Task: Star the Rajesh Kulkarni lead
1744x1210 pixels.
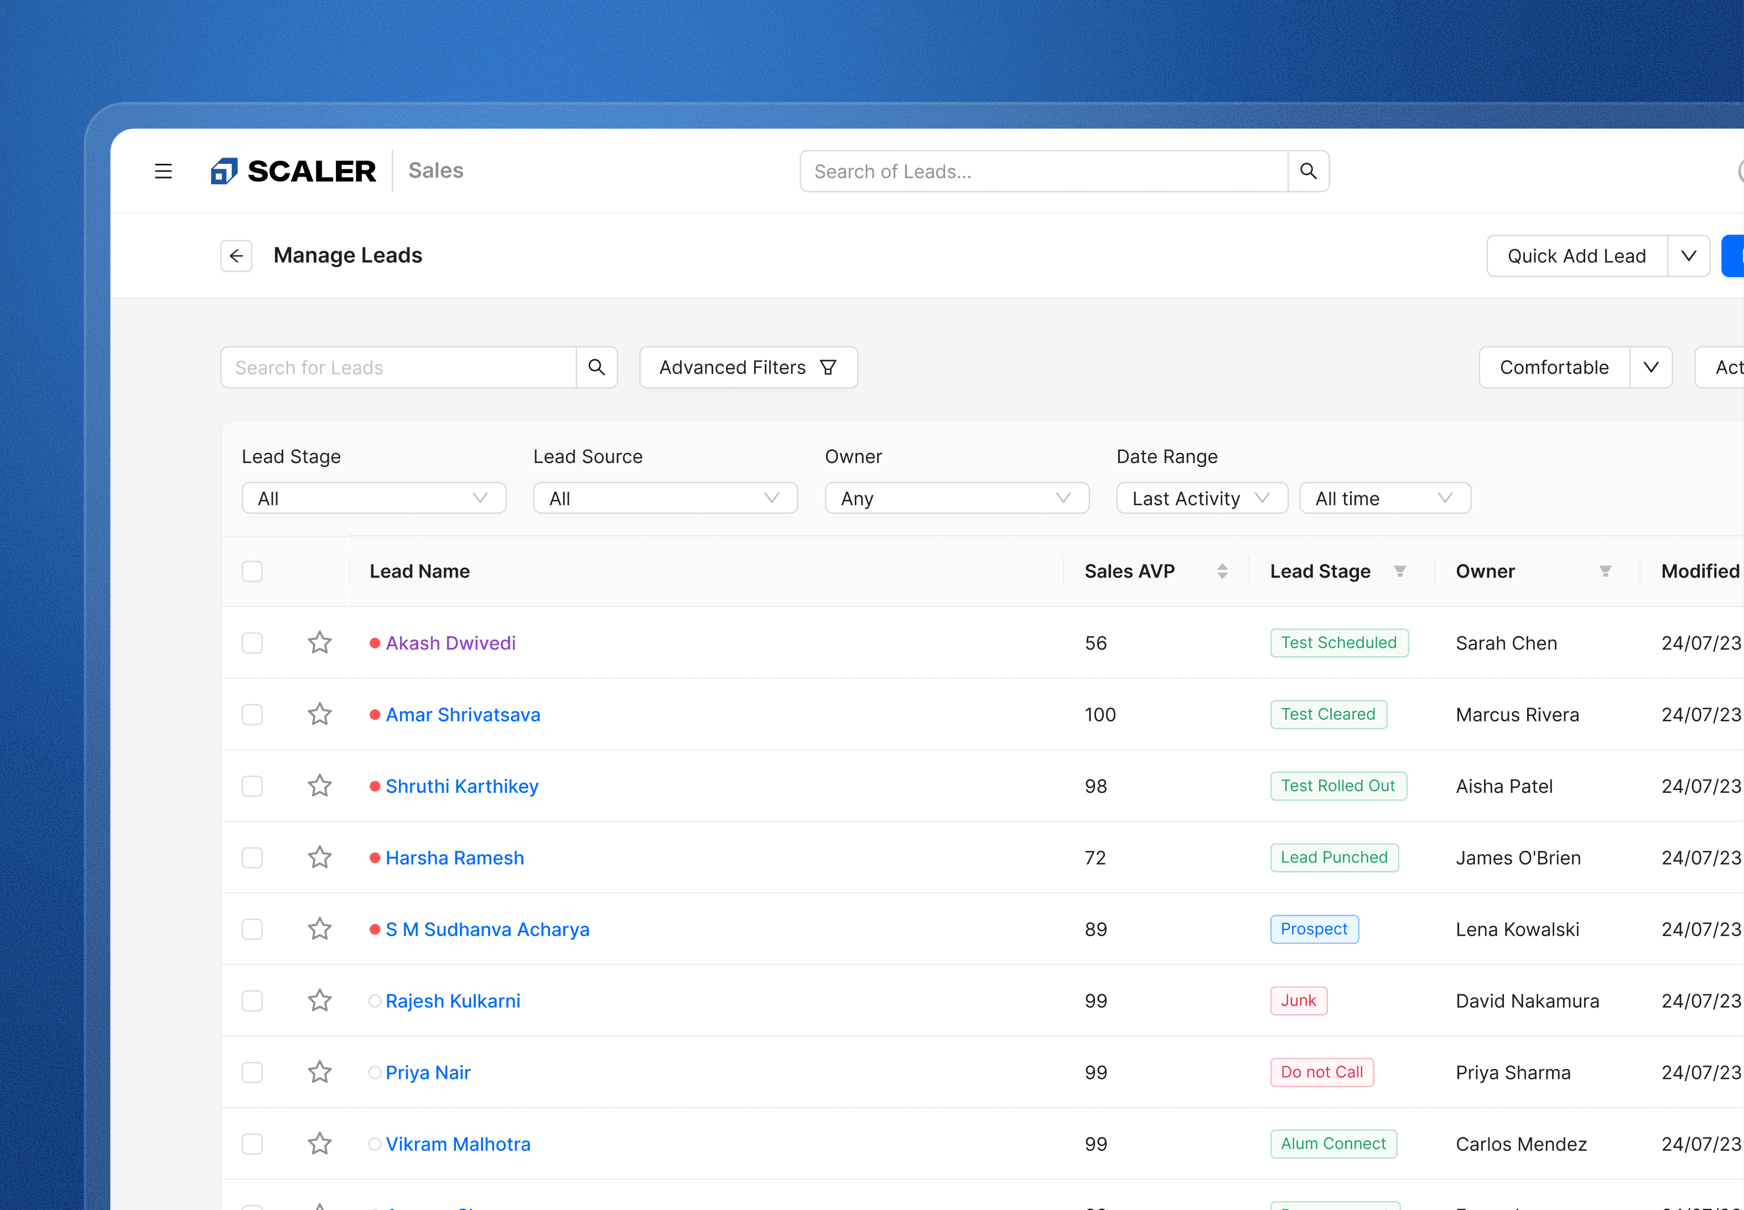Action: [x=320, y=1001]
